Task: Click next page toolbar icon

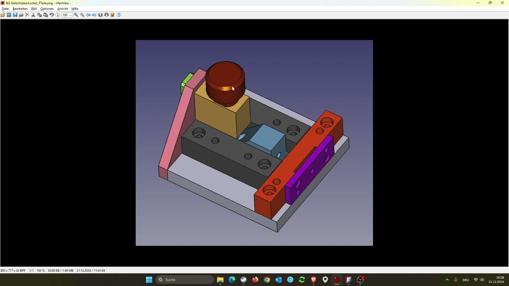Action: pos(107,15)
